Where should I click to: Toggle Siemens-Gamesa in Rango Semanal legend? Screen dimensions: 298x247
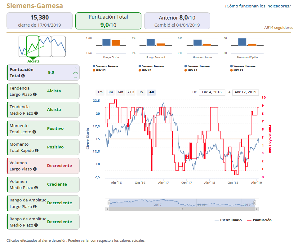151,66
